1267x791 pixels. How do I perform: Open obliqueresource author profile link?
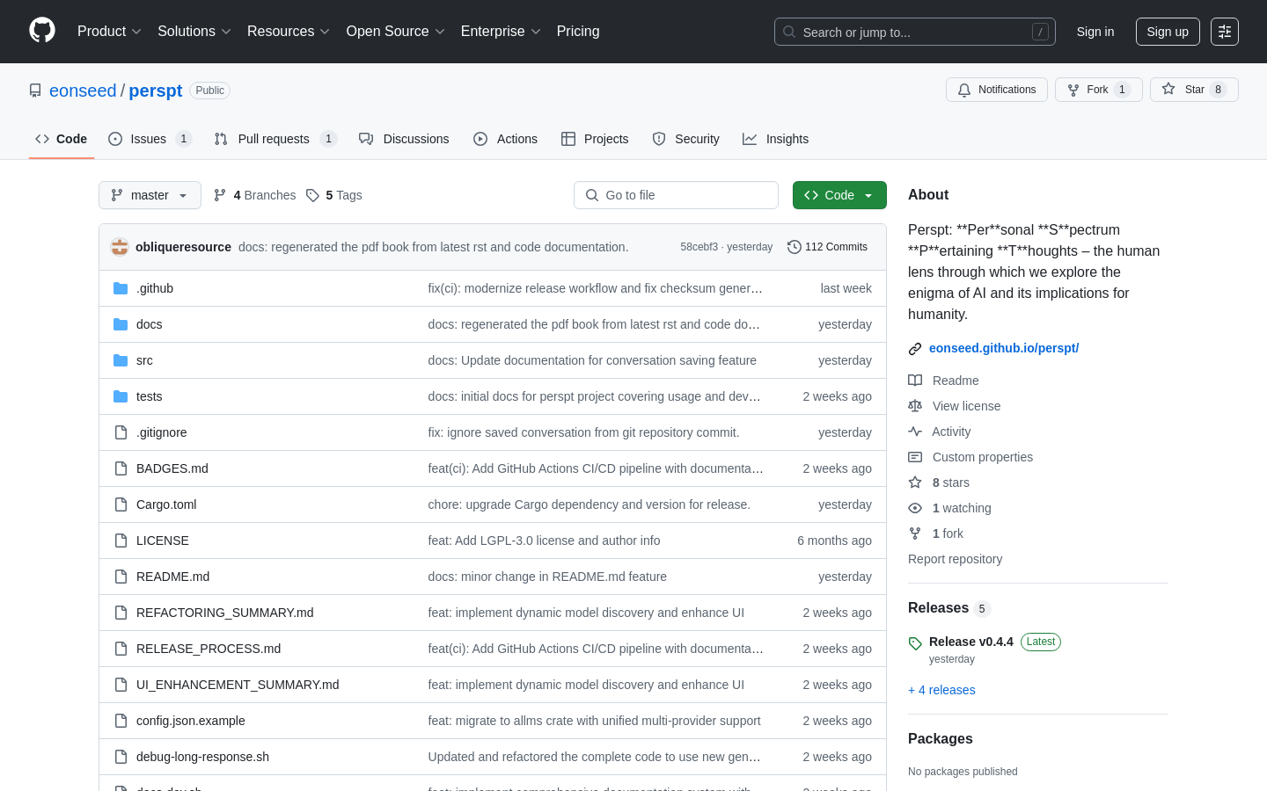[x=183, y=247]
